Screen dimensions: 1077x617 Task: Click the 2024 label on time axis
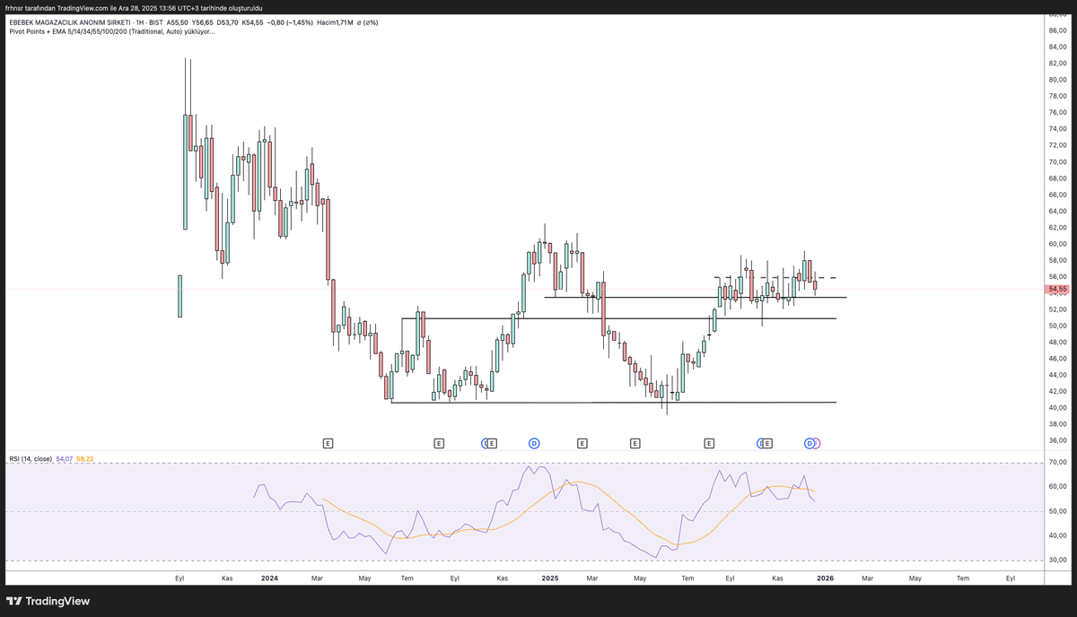pos(269,578)
